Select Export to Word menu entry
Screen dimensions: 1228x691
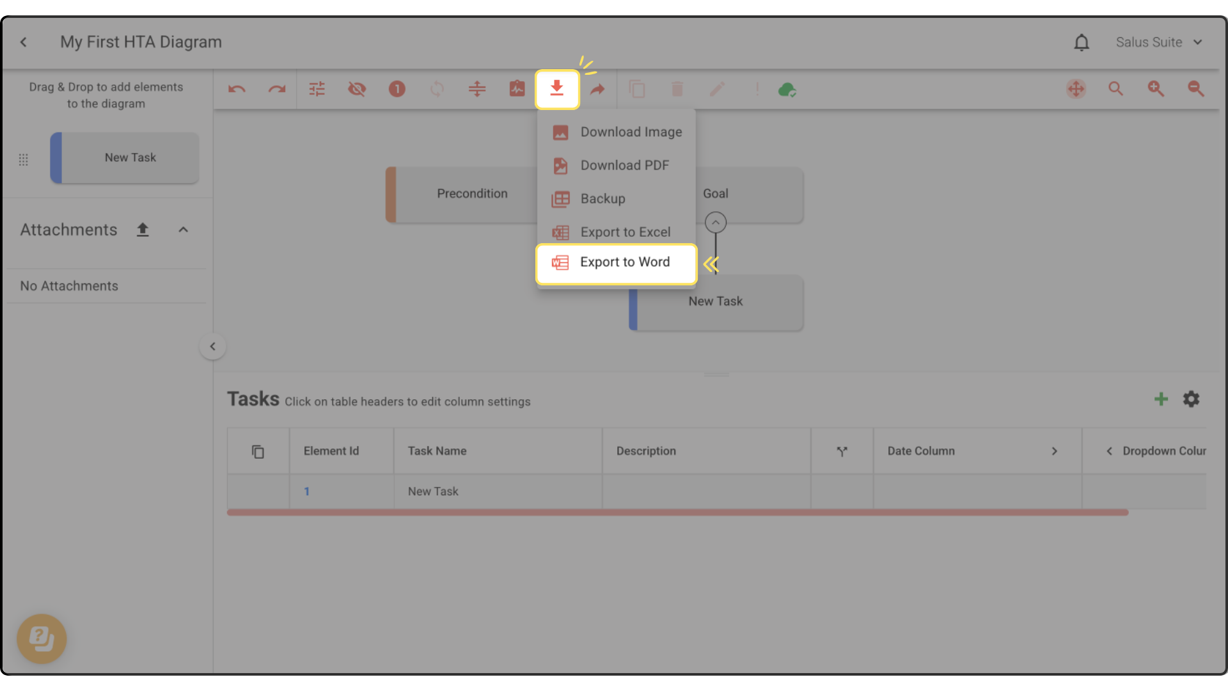click(x=617, y=262)
